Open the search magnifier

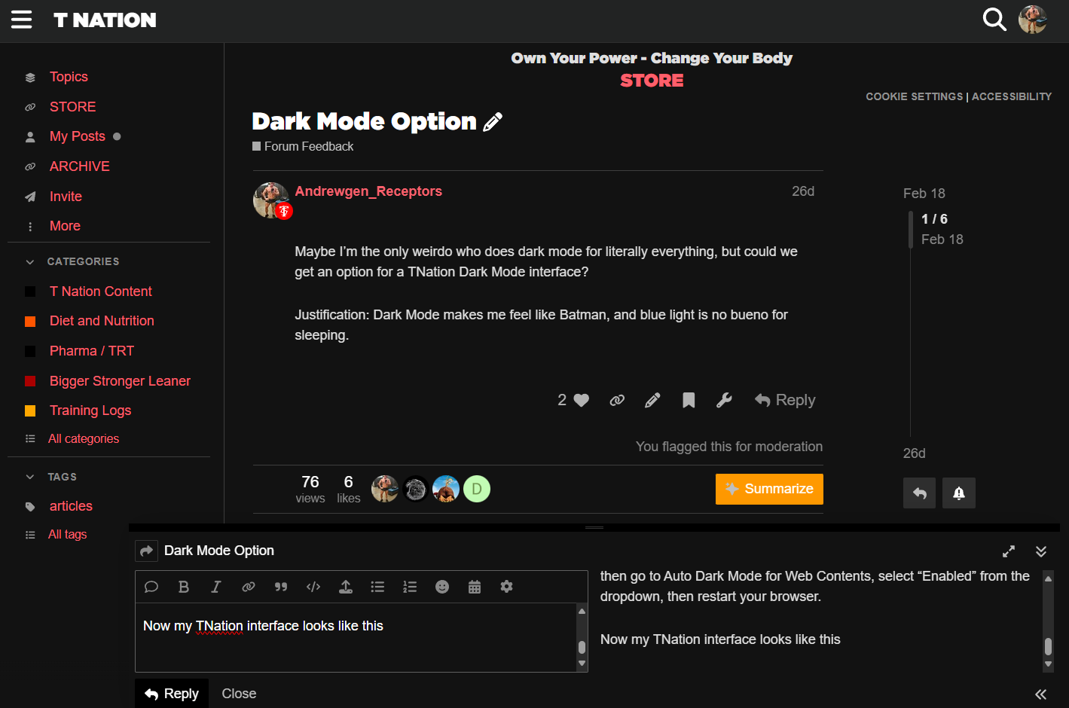pyautogui.click(x=994, y=20)
